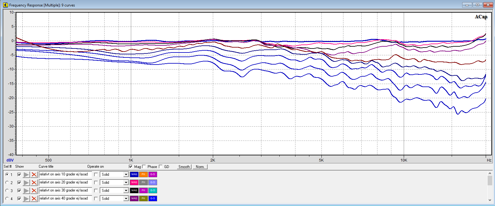Open the line style dropdown for curve 1
This screenshot has width=495, height=206.
click(x=126, y=174)
